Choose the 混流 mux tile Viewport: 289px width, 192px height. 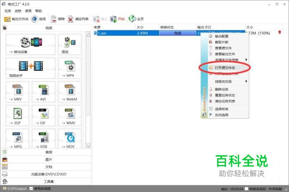click(x=70, y=44)
